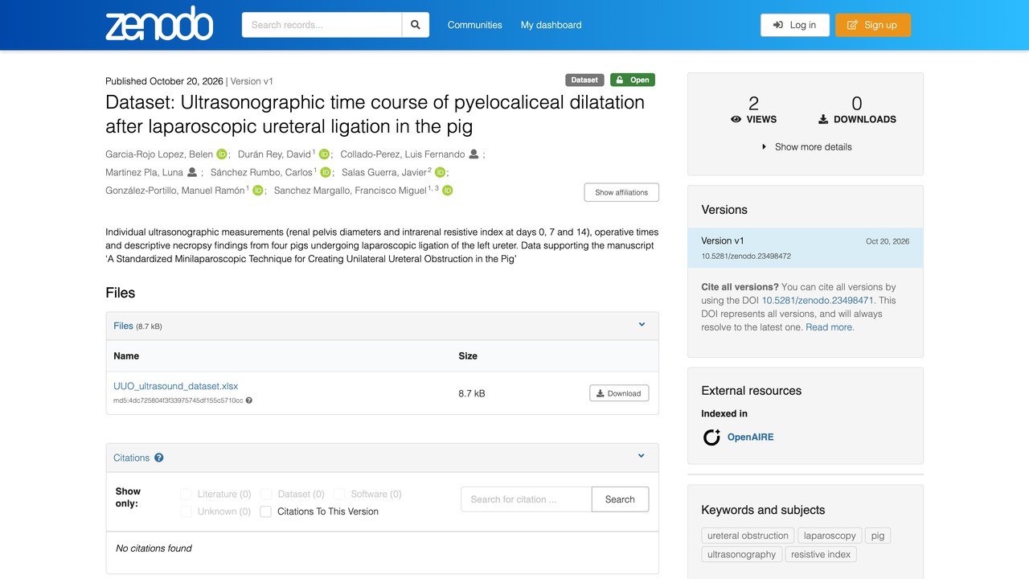Click the magnifier search button in header
1029x579 pixels.
click(416, 25)
